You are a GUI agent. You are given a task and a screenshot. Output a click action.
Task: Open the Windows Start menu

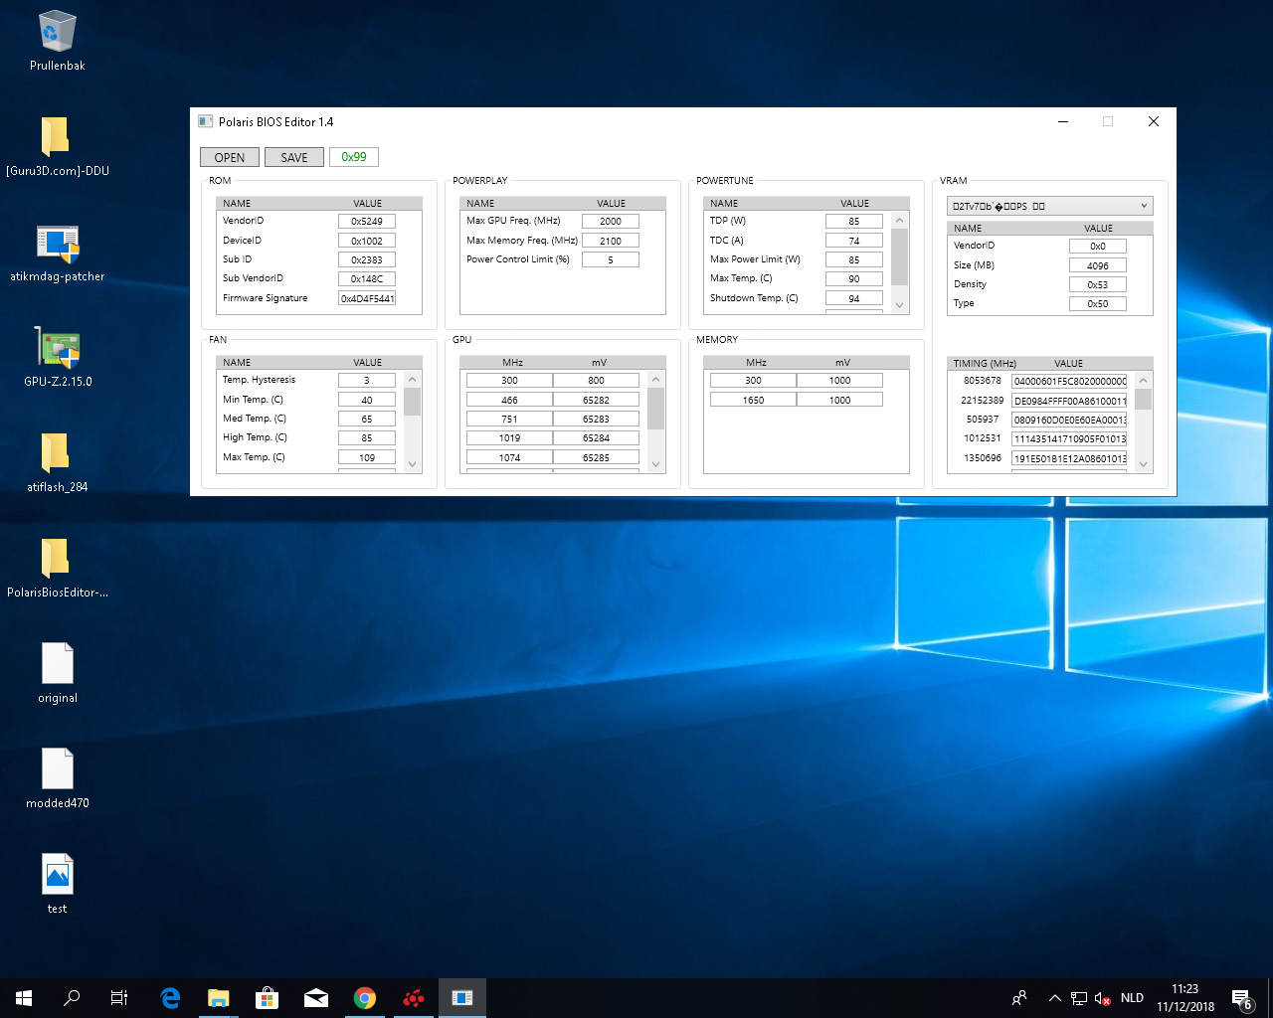point(24,998)
